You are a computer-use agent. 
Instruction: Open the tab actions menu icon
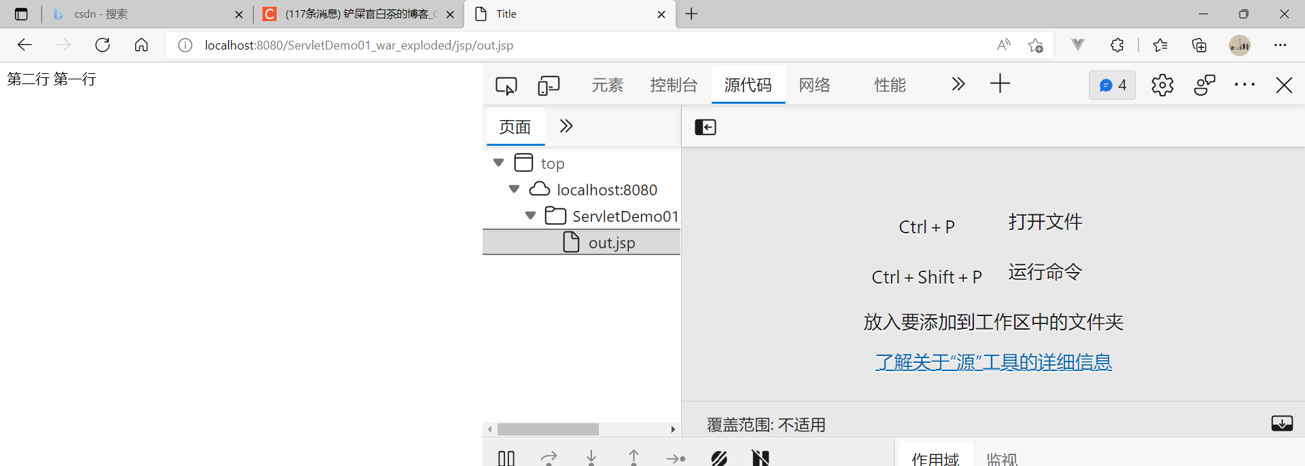(21, 14)
